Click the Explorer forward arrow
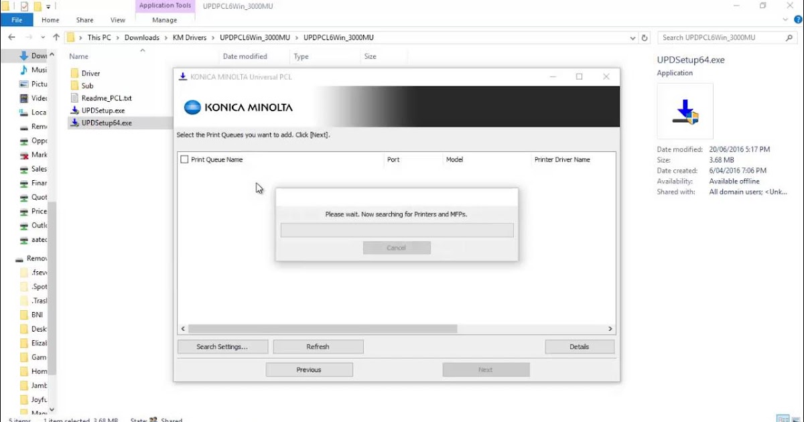The width and height of the screenshot is (804, 422). (28, 38)
